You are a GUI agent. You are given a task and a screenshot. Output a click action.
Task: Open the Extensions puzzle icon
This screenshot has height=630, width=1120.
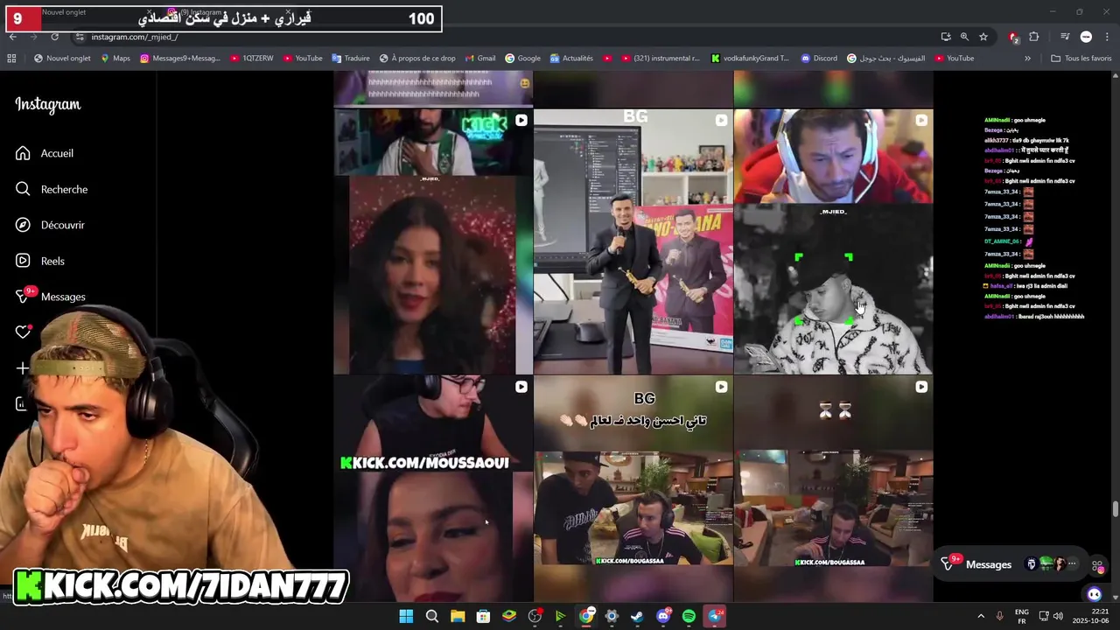tap(1034, 37)
